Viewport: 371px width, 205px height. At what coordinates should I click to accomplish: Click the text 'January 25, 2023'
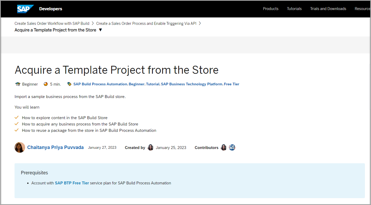(171, 148)
